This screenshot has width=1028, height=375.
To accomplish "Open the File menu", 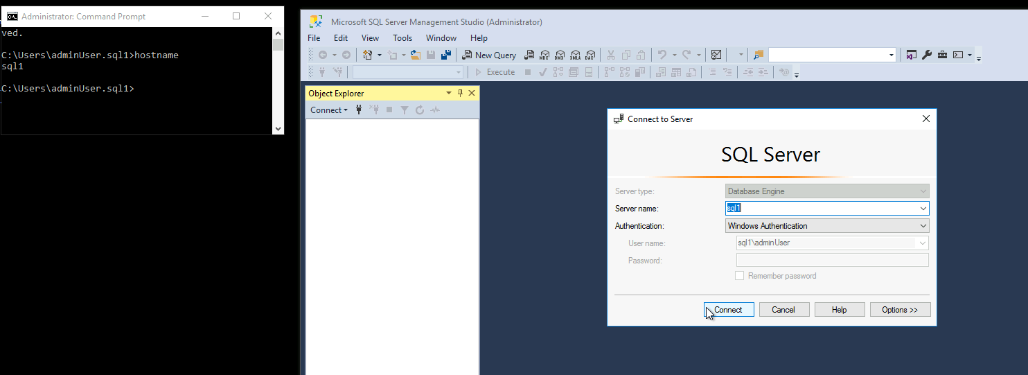I will (314, 38).
